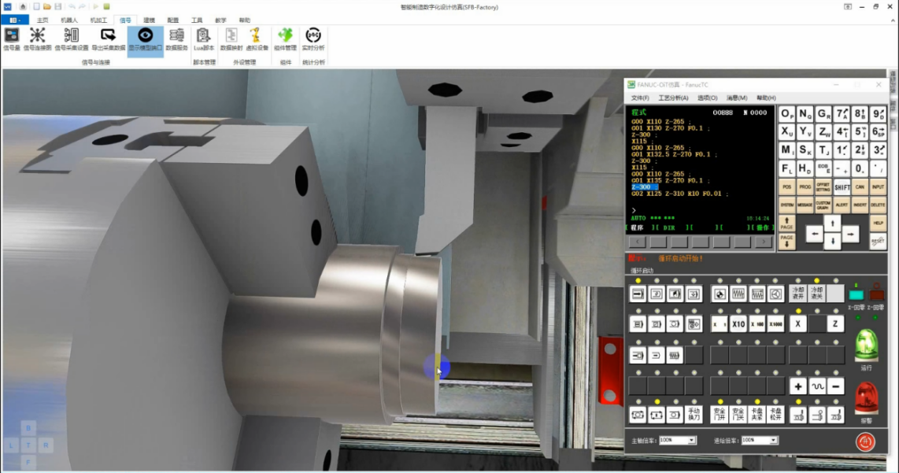Open 文件(F) menu in FANUC window

point(640,98)
